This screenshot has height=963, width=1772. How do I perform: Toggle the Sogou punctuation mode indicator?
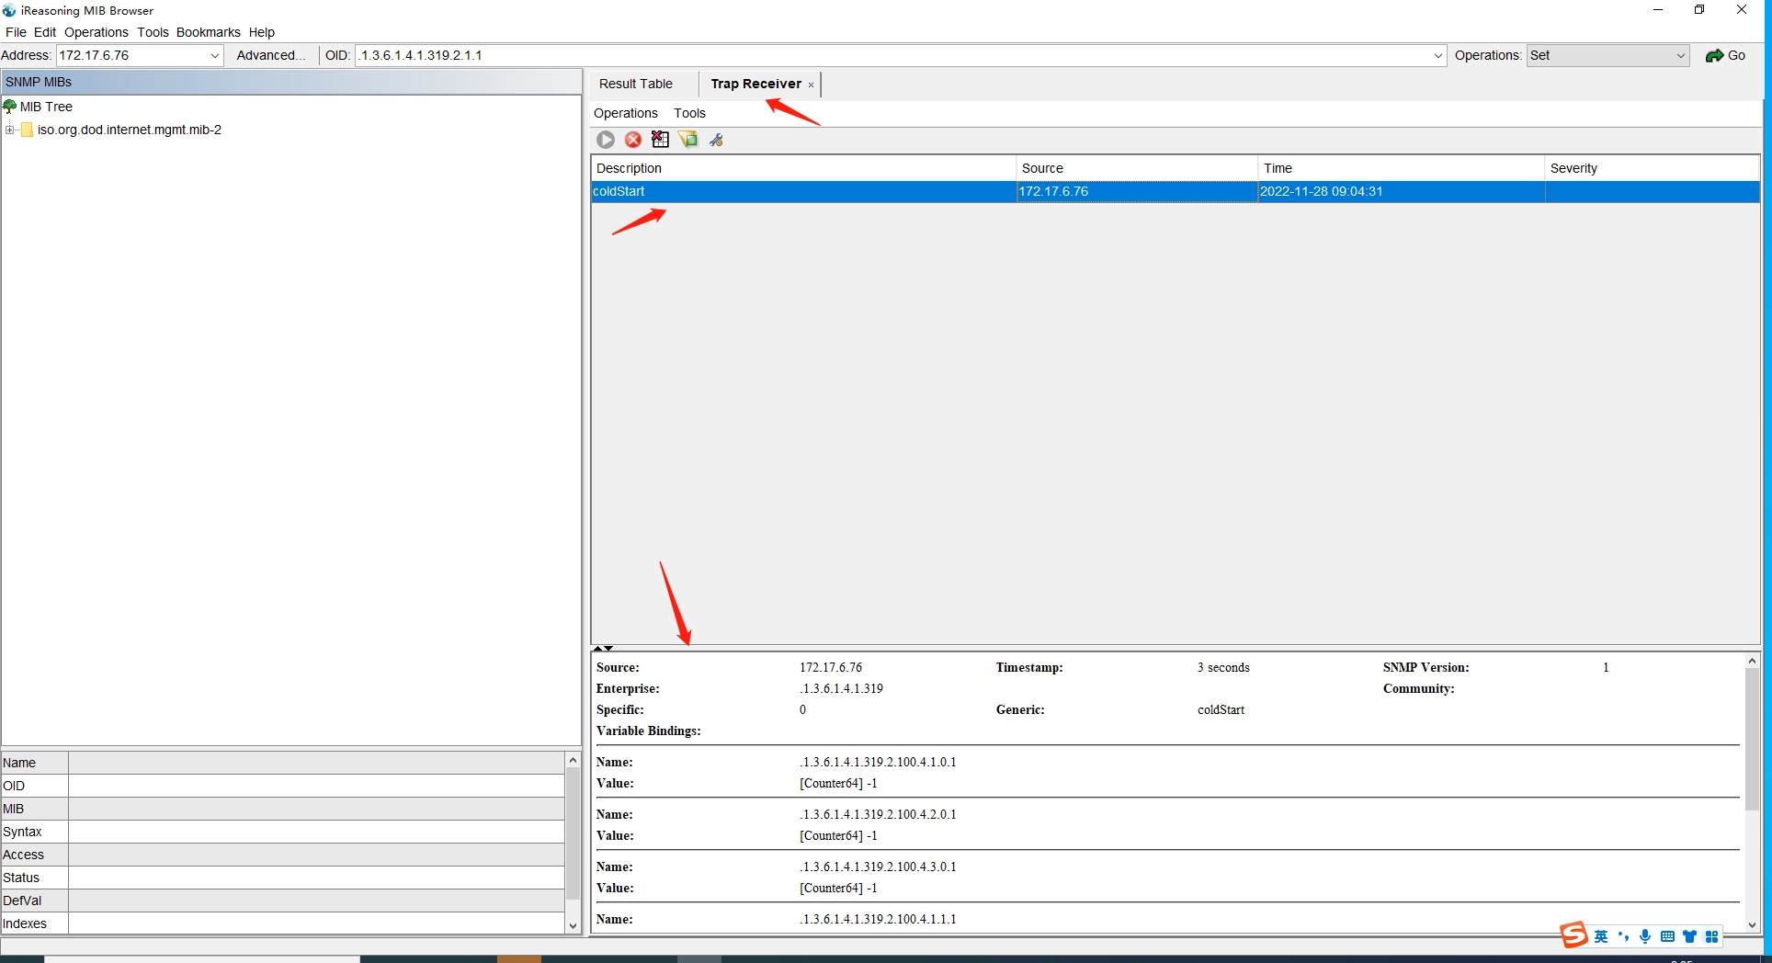[x=1623, y=936]
